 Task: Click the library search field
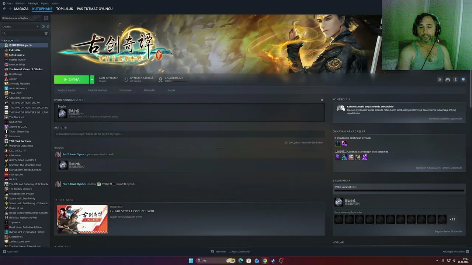point(22,33)
